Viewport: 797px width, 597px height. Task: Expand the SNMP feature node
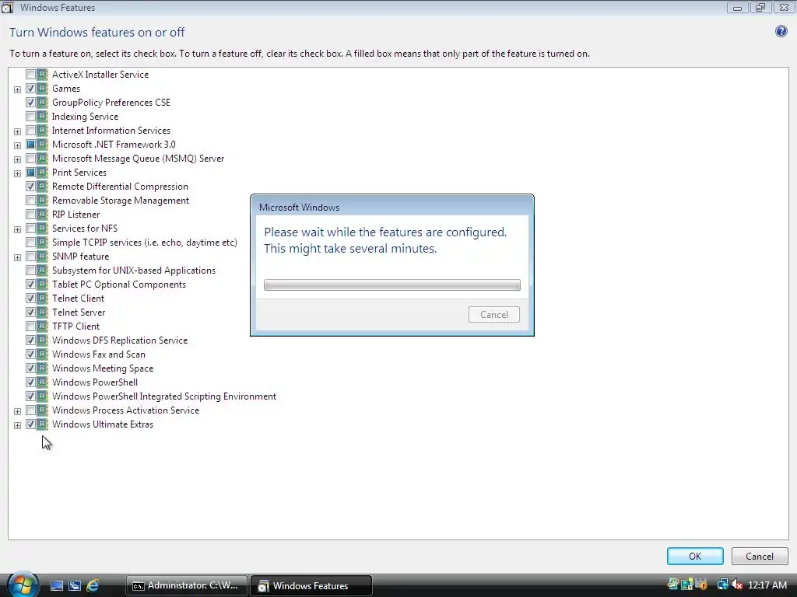tap(17, 257)
